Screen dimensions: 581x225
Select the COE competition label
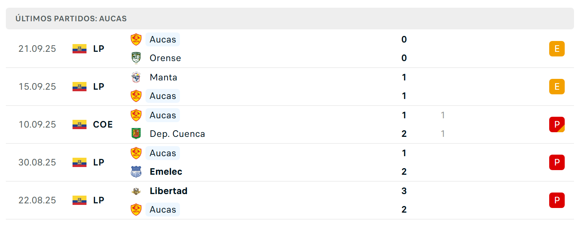coord(103,124)
